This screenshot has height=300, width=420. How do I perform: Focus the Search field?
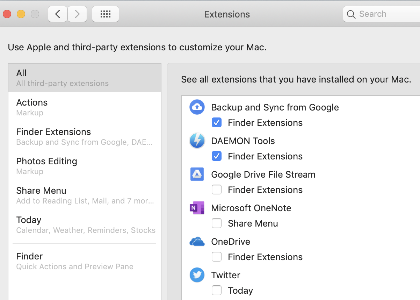click(x=382, y=14)
